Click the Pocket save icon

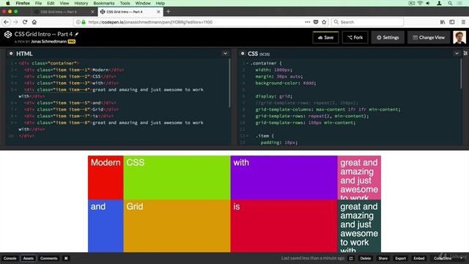pos(316,22)
